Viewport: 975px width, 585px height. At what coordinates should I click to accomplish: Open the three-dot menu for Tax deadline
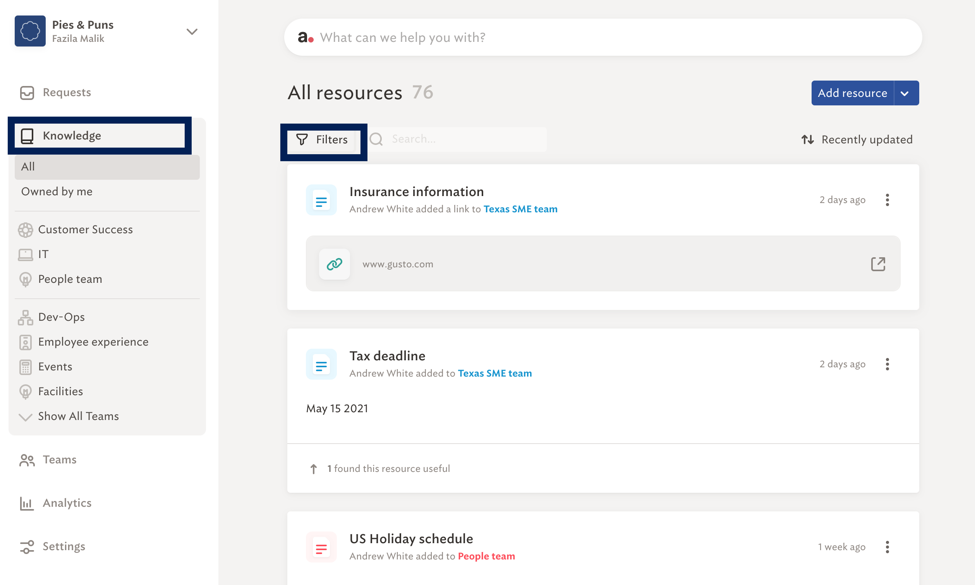click(x=887, y=364)
